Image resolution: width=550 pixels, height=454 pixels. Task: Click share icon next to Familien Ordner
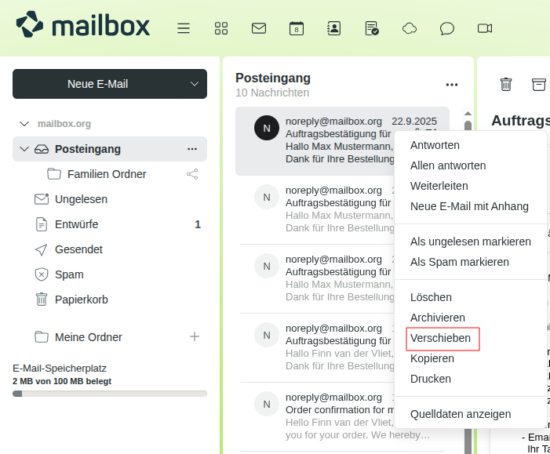192,174
